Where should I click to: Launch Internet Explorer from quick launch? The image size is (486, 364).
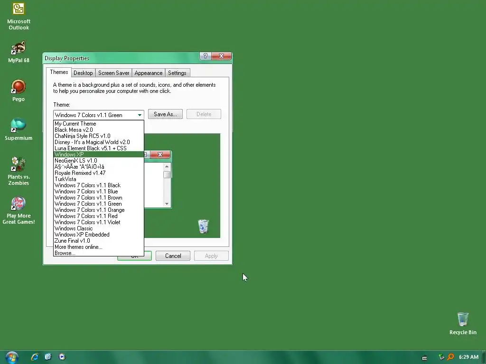pyautogui.click(x=35, y=357)
